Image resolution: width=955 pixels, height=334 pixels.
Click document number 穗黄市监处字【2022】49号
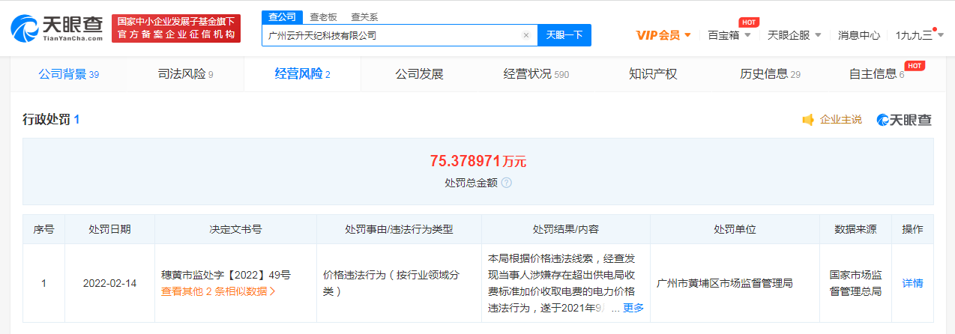226,275
